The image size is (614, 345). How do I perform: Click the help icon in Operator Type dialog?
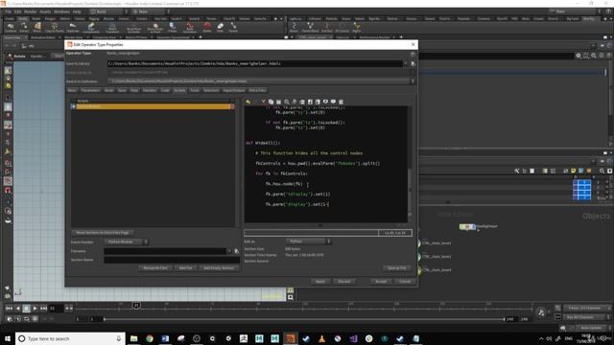click(413, 54)
